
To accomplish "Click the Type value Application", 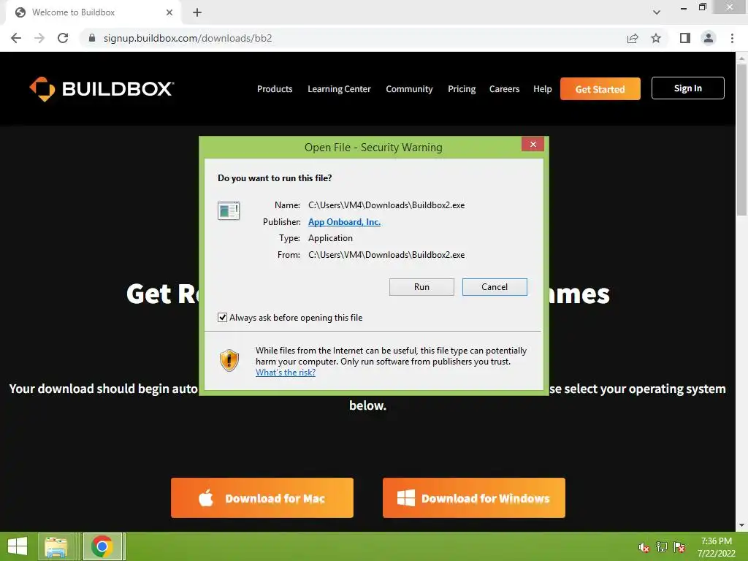I will (x=331, y=238).
